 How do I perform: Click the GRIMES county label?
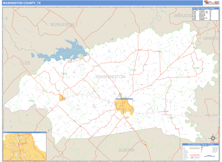211,38
